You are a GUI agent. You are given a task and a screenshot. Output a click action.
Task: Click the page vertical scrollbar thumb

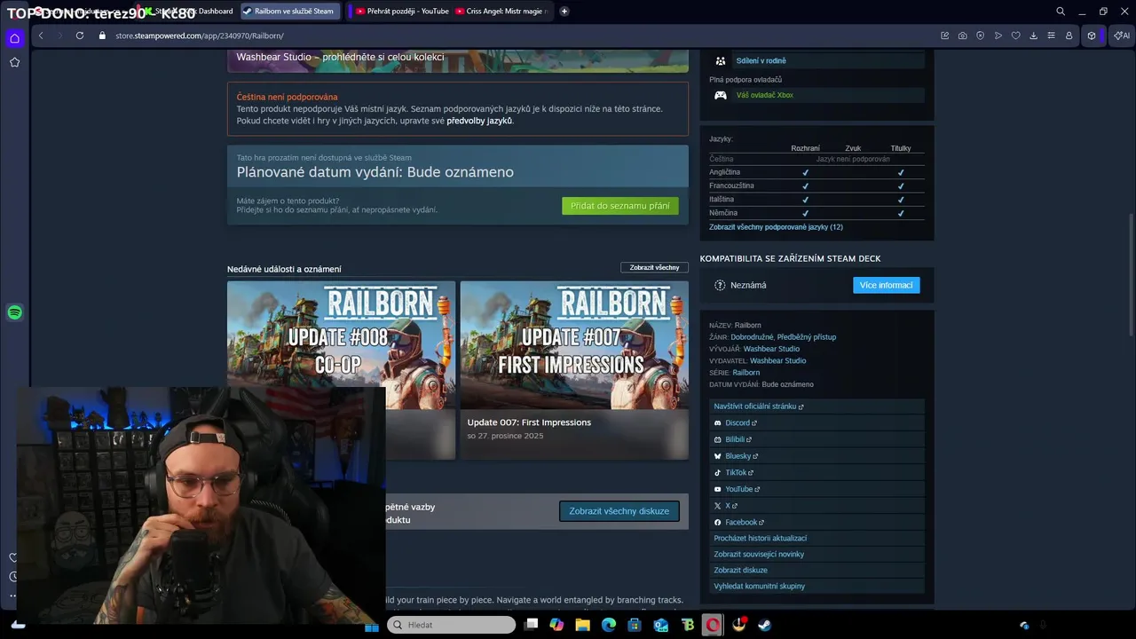1132,274
